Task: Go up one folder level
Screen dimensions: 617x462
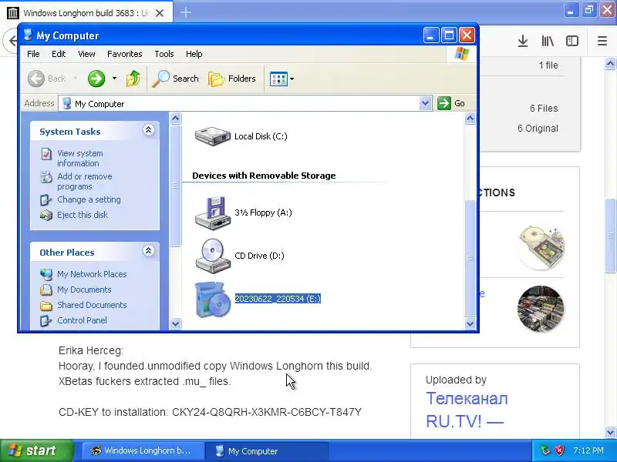Action: [x=133, y=79]
